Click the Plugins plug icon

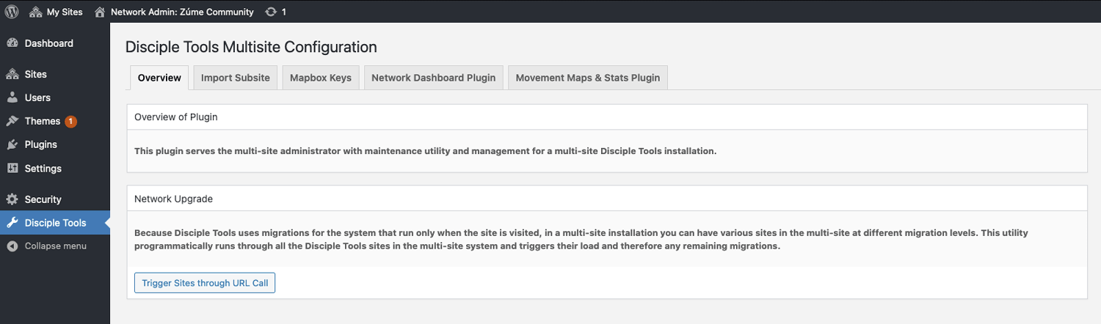point(12,144)
